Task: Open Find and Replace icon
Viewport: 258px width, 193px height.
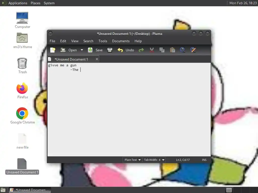Action: [x=193, y=50]
